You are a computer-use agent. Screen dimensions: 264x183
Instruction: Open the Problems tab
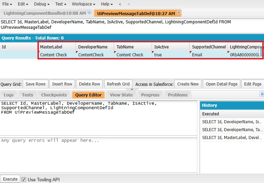pos(178,95)
